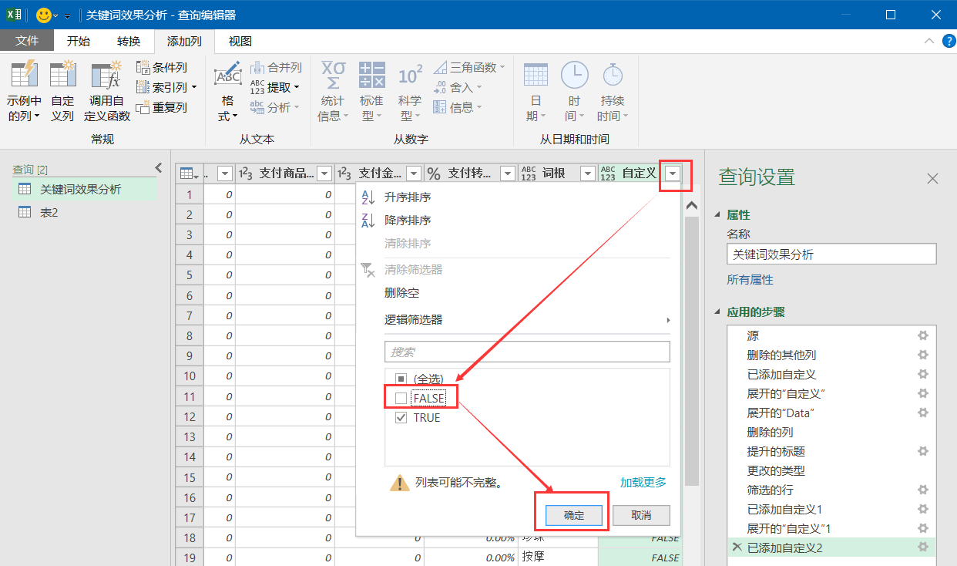Open settings gear for 提升的标题
Viewport: 957px width, 566px height.
(x=922, y=451)
